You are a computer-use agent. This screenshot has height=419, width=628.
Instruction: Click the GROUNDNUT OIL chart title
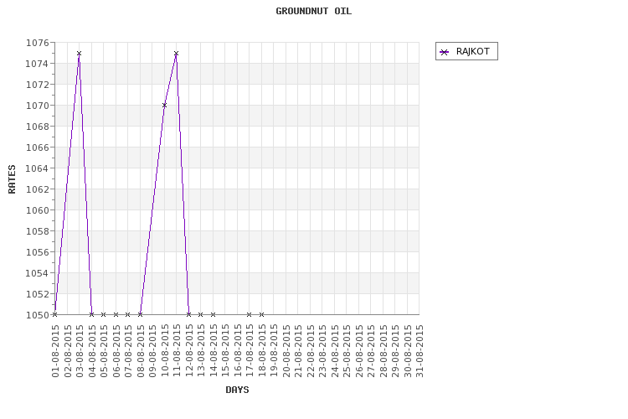coord(313,12)
